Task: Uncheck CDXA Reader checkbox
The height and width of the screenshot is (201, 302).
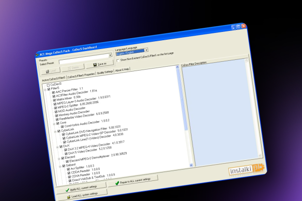Action: coord(69,177)
